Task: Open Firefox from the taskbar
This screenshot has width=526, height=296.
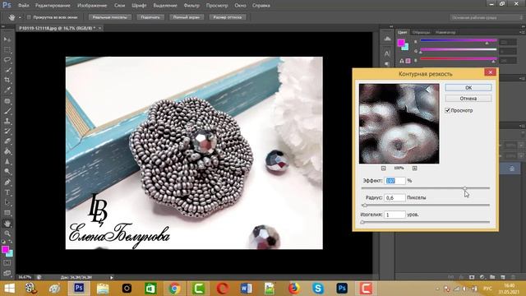Action: click(x=294, y=289)
